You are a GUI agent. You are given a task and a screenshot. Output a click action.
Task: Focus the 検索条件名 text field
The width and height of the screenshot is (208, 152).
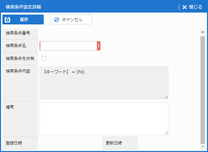[68, 46]
